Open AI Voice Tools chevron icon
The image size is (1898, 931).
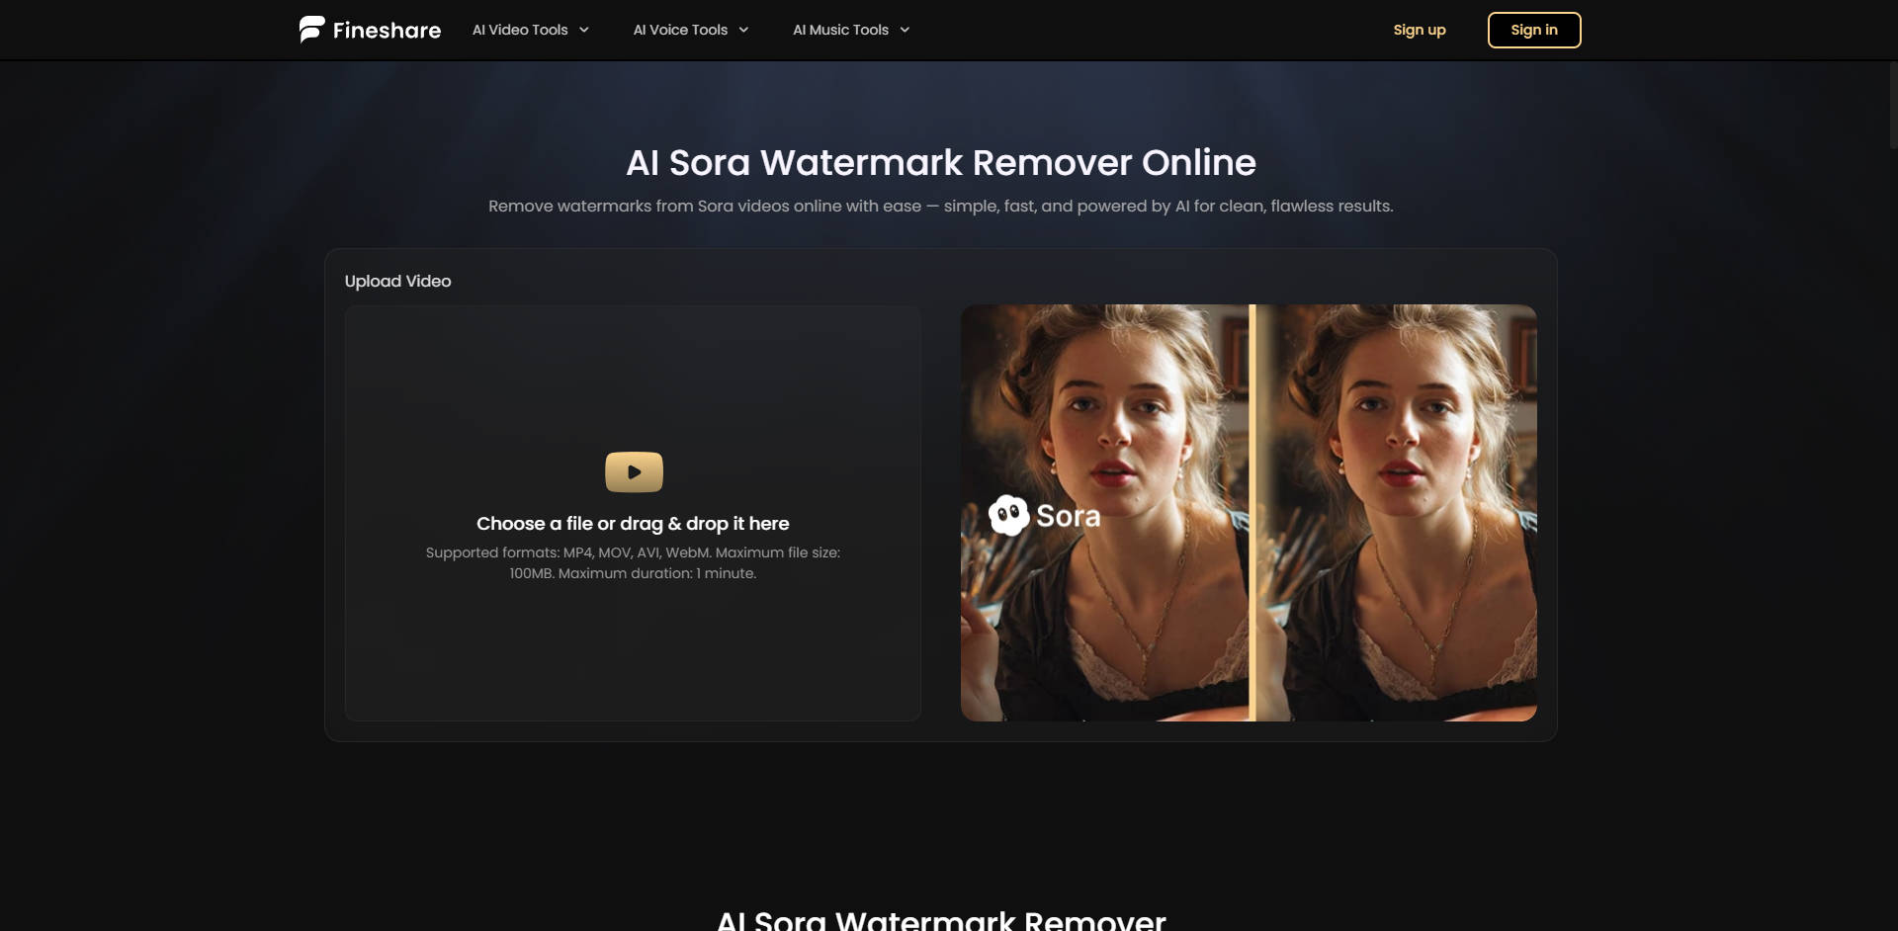[742, 30]
